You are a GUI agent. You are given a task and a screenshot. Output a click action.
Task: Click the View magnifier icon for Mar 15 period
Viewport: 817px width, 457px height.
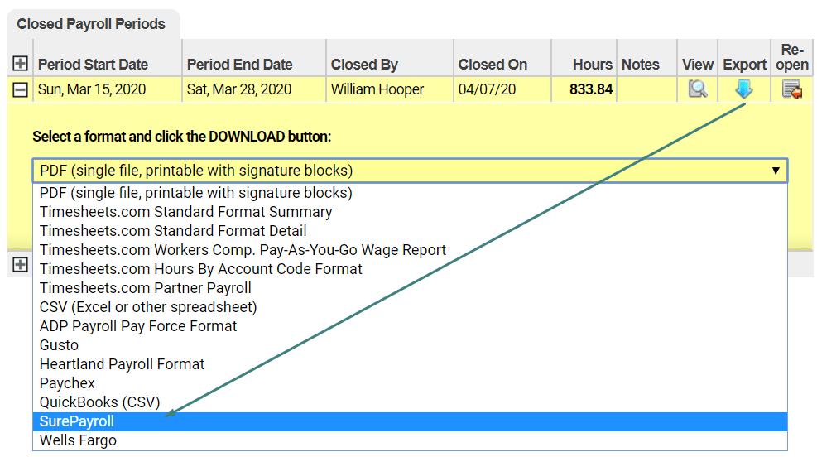pos(698,89)
